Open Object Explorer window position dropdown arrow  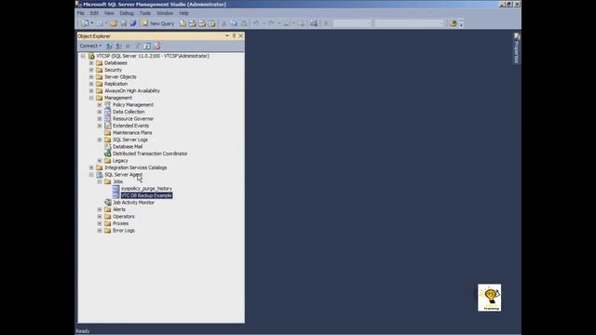(227, 35)
